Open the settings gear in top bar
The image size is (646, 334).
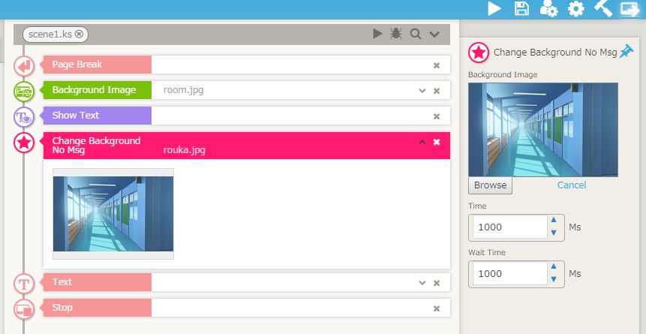(576, 9)
